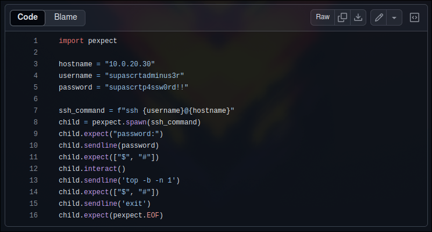Select line number 6

click(35, 99)
